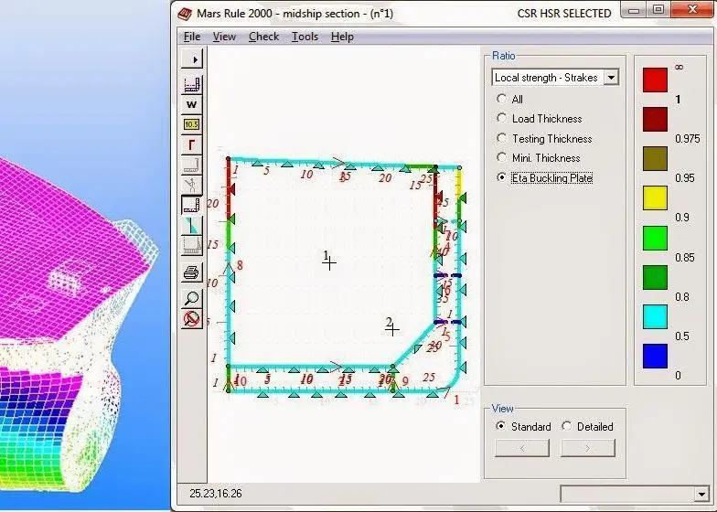Viewport: 717px width, 512px height.
Task: Click the olive 0.95 legend swatch
Action: (x=655, y=159)
